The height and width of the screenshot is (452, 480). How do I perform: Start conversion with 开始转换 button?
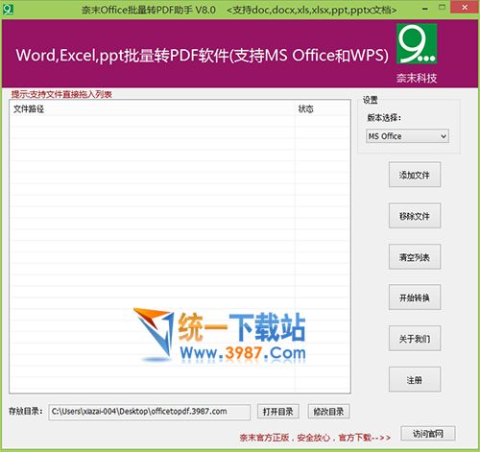[x=415, y=297]
